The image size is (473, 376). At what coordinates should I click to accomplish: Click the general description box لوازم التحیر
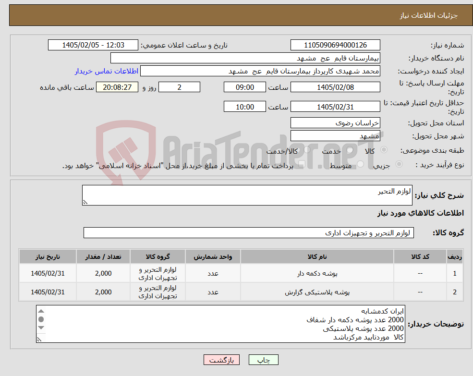tap(247, 195)
